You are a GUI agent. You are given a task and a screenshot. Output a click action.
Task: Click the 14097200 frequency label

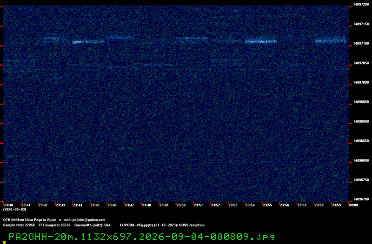coord(361,4)
